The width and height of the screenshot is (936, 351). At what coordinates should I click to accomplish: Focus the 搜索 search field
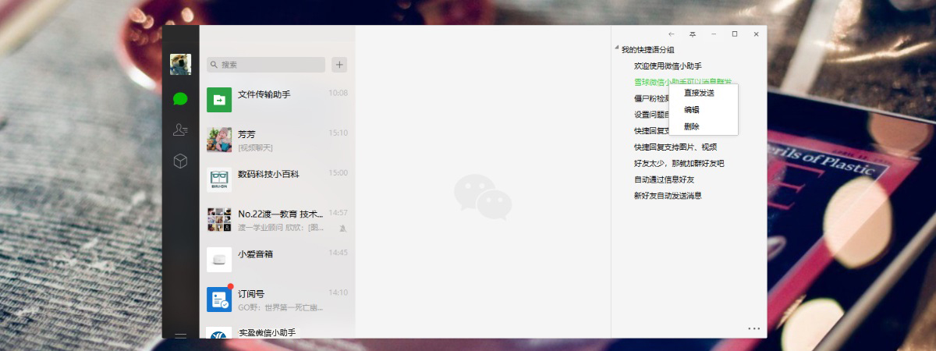266,65
